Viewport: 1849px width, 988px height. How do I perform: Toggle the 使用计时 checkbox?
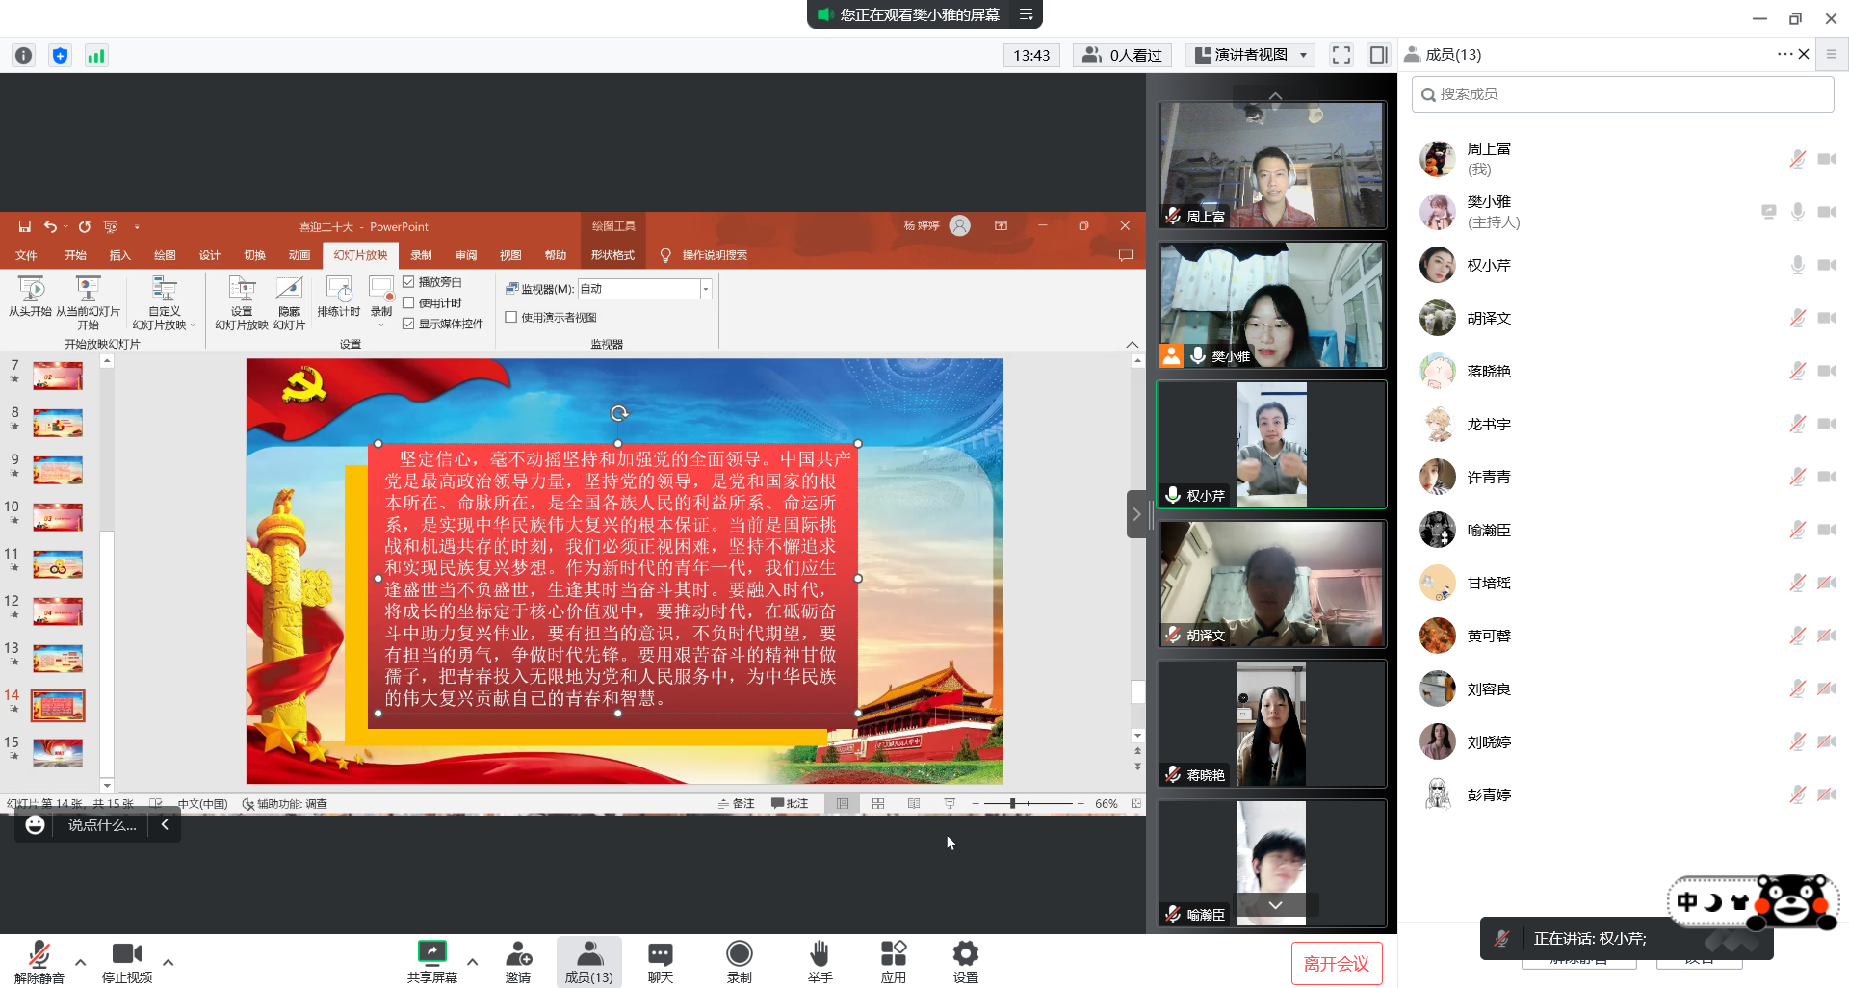tap(408, 302)
